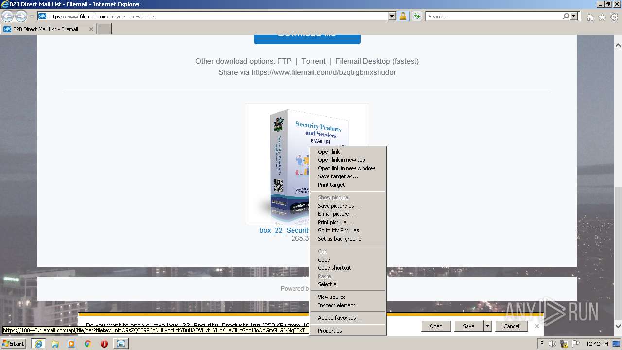Screen dimensions: 622x350
Task: Open the Home icon in IE toolbar
Action: (590, 17)
